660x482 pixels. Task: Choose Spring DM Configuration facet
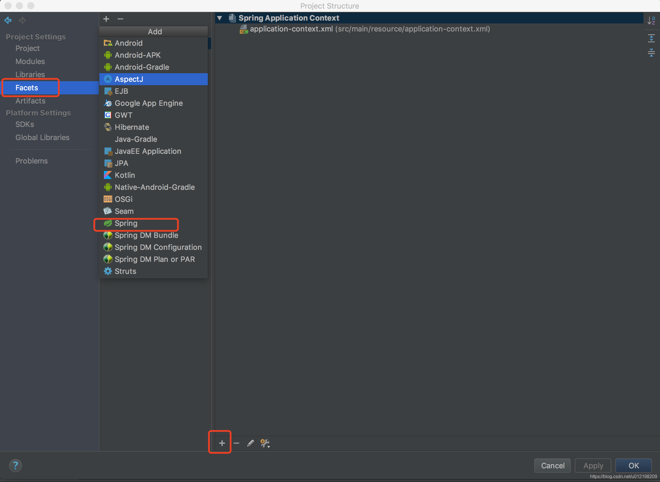pos(154,247)
